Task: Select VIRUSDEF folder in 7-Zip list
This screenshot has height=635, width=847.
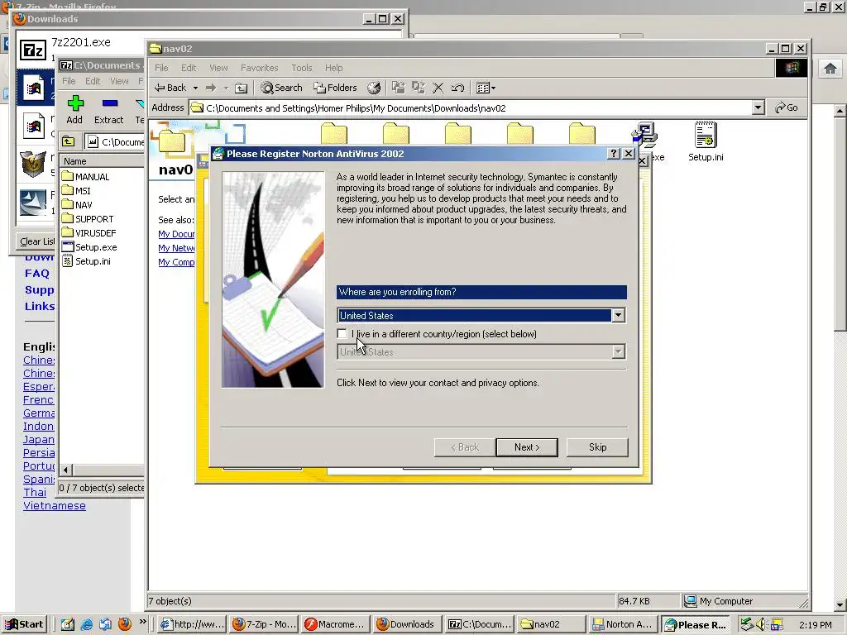Action: [x=89, y=232]
